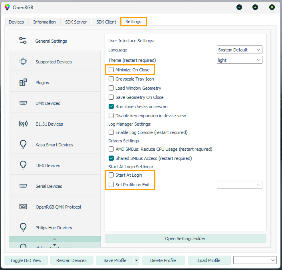Select General Settings in the sidebar
The image size is (282, 270).
point(55,41)
